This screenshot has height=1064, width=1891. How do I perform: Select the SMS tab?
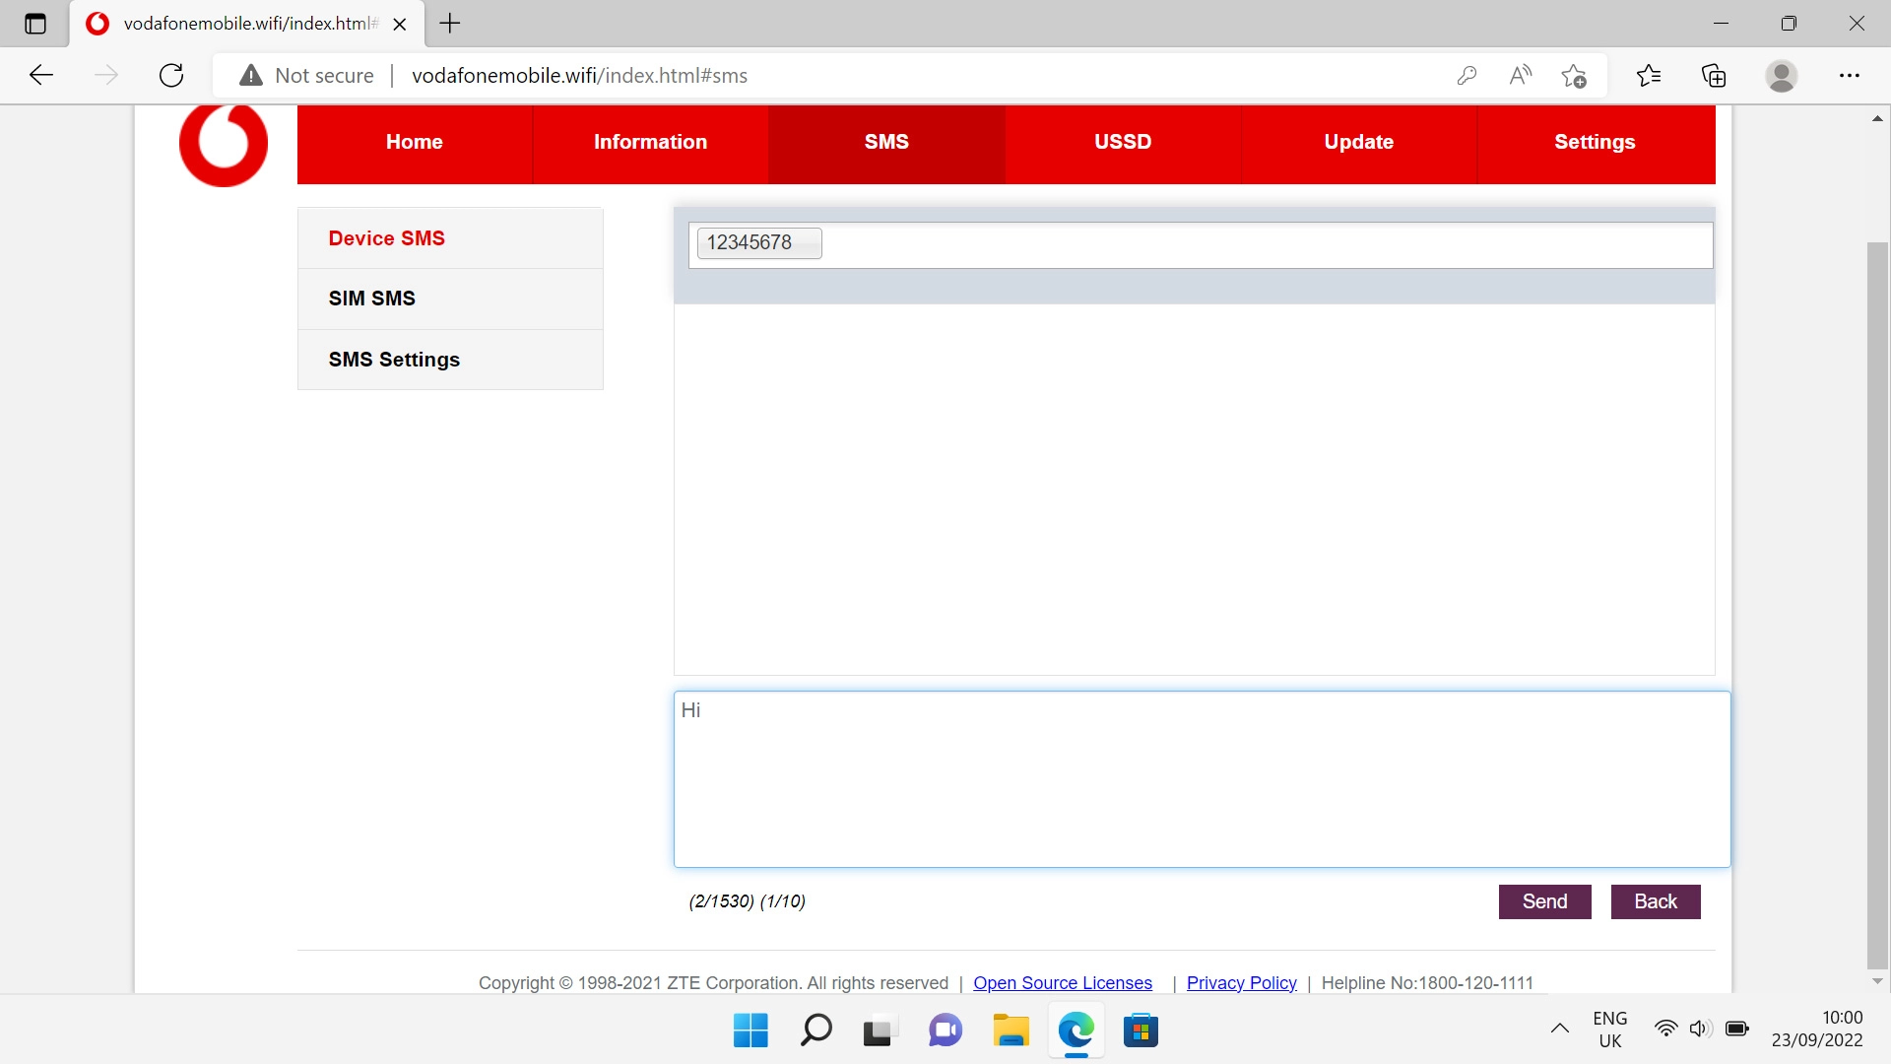point(886,143)
